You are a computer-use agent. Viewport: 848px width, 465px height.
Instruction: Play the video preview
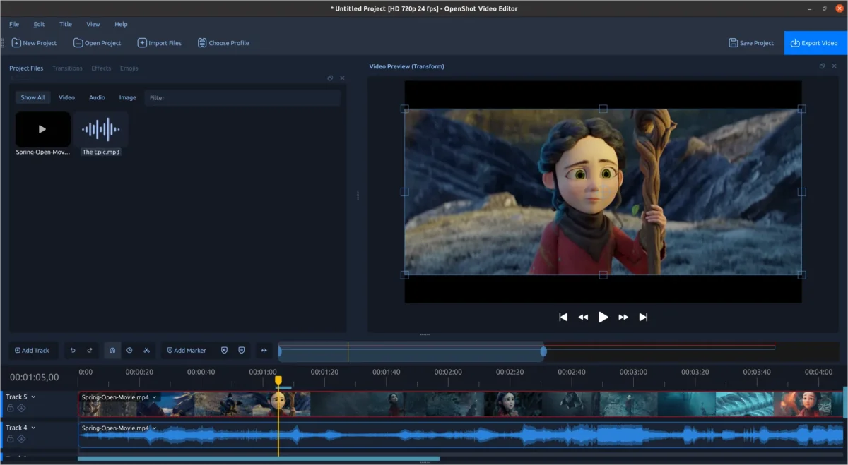pyautogui.click(x=603, y=318)
